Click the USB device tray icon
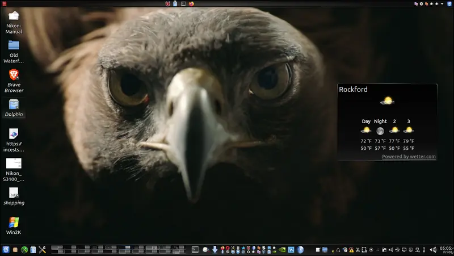Viewport: 454px width, 256px height. coord(397,250)
